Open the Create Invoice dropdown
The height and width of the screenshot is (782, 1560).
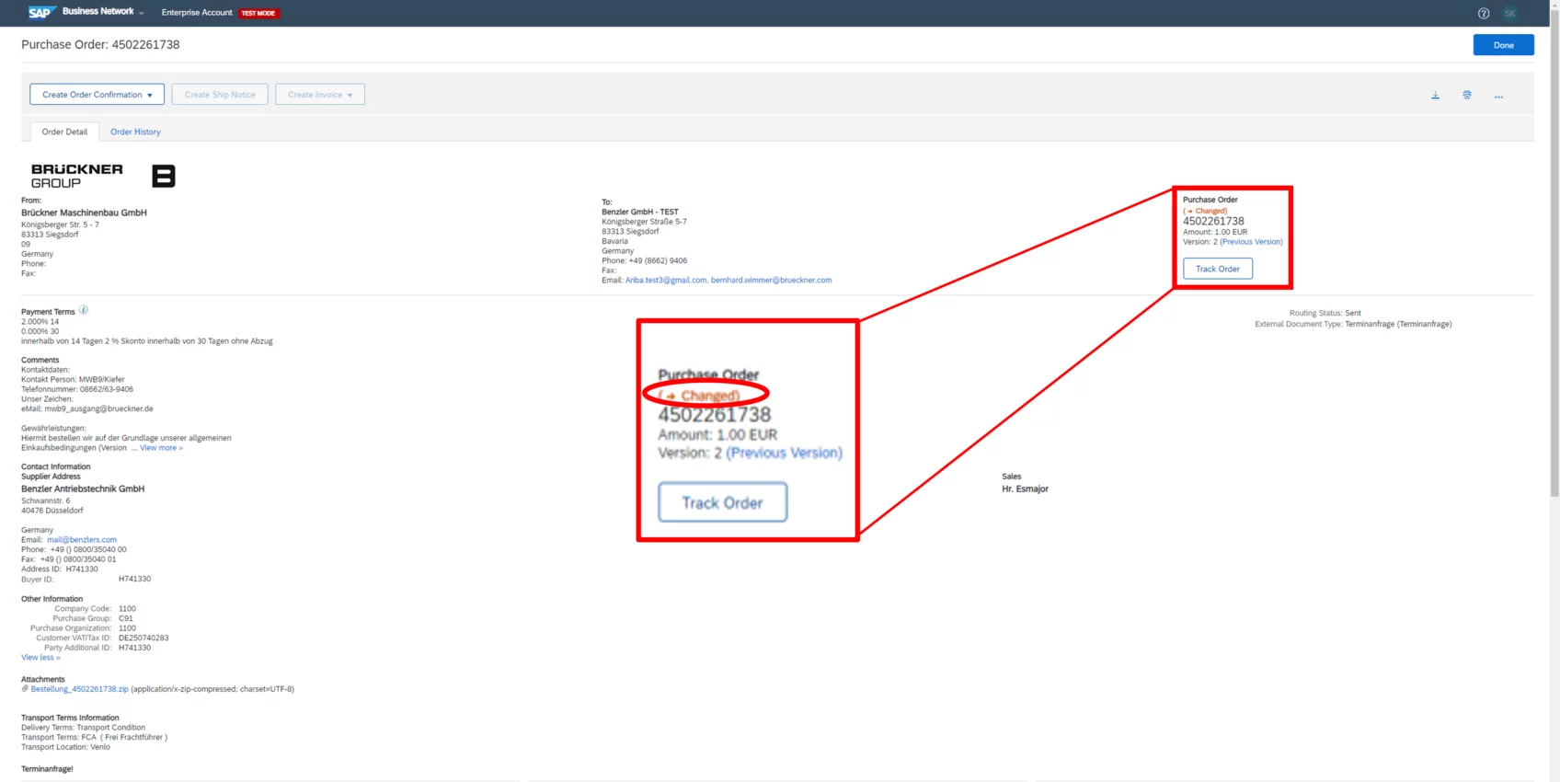tap(320, 95)
